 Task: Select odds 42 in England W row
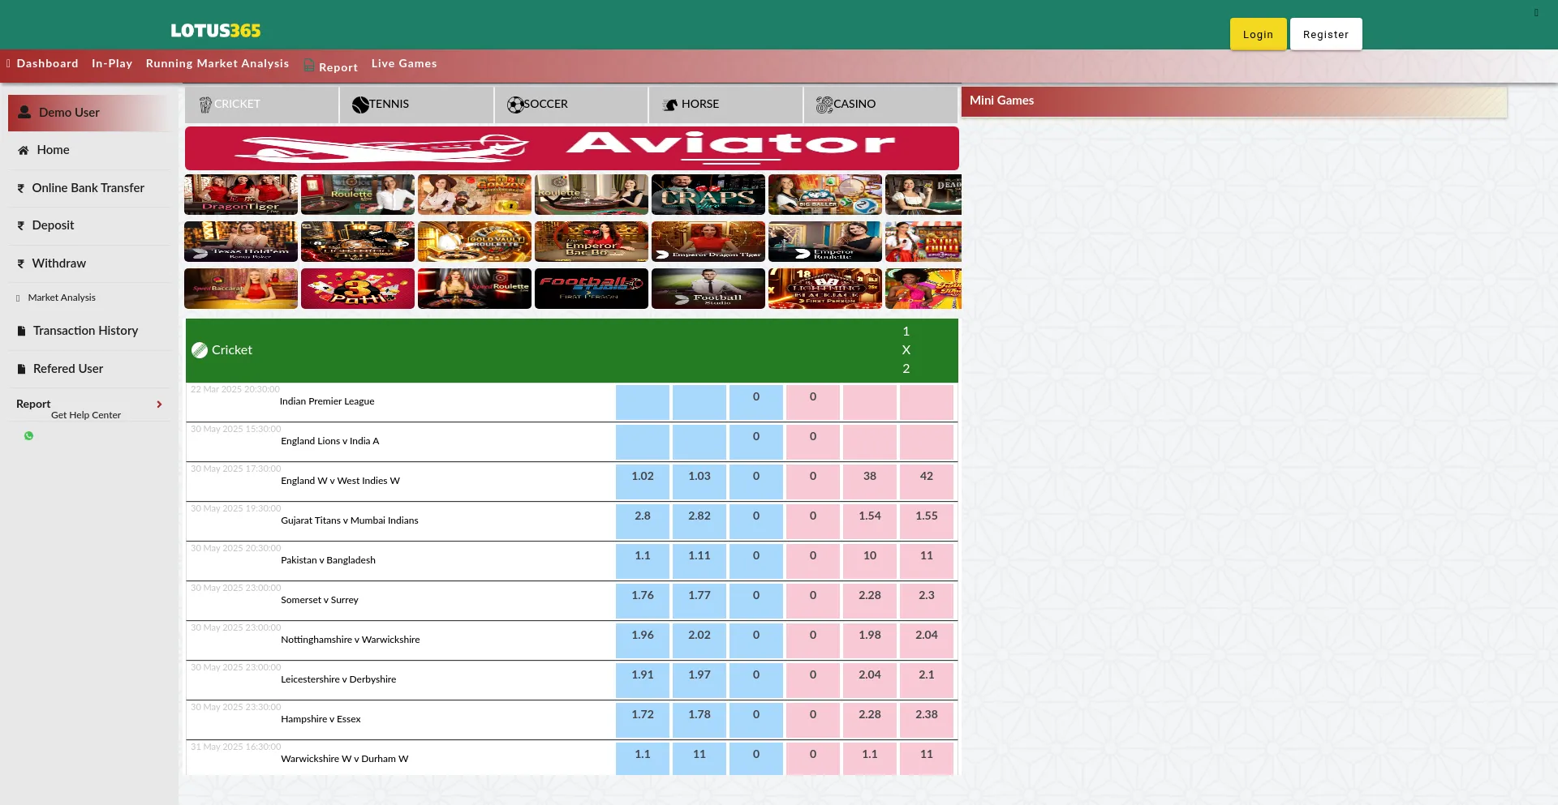[x=927, y=482]
